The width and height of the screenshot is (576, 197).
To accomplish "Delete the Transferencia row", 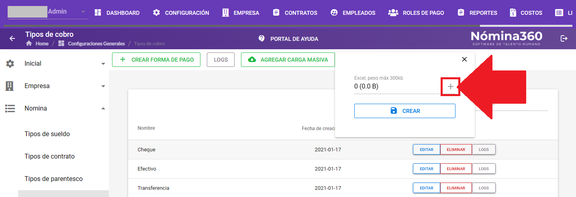I will tap(456, 188).
